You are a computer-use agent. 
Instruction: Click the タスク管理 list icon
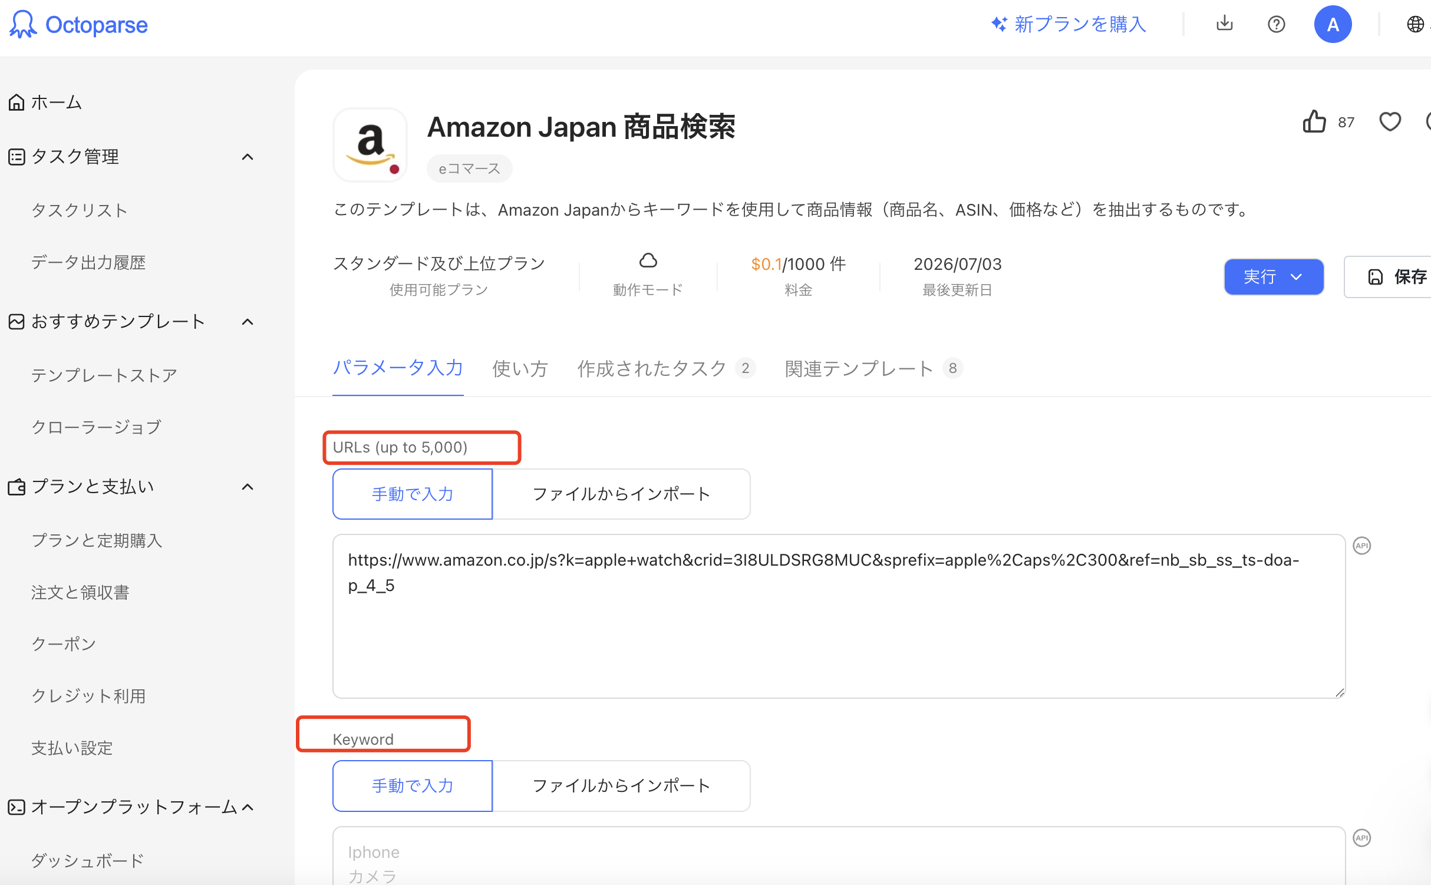tap(17, 157)
